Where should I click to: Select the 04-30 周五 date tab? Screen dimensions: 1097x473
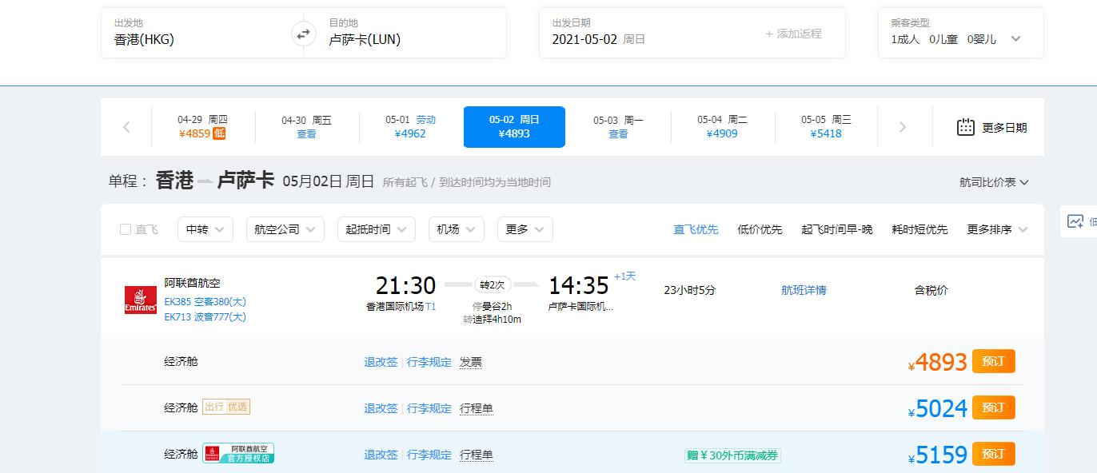[306, 126]
